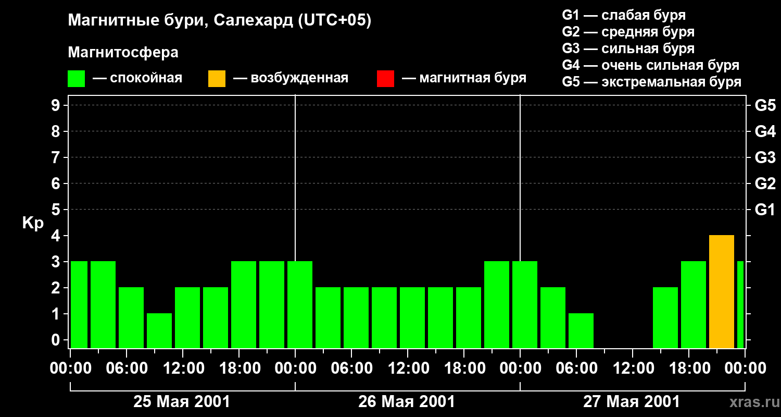The height and width of the screenshot is (417, 781).
Task: Click the 06:00 time label for 26 Мая
Action: pyautogui.click(x=351, y=369)
